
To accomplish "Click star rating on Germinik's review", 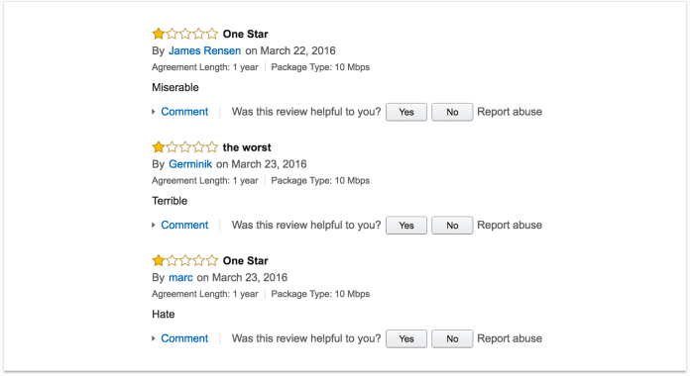I will tap(184, 147).
